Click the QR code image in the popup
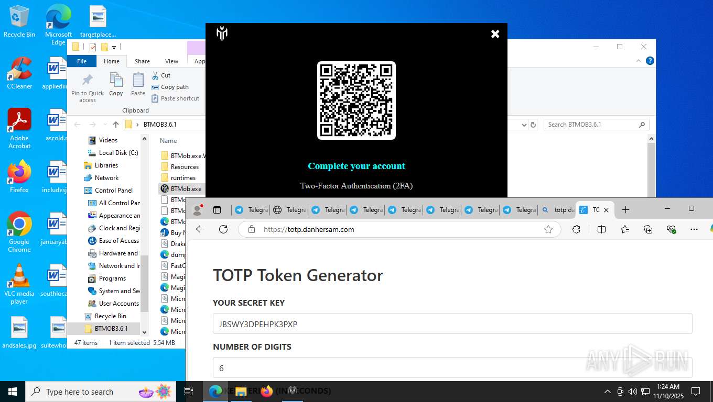Screen dimensions: 713x402 pyautogui.click(x=356, y=100)
